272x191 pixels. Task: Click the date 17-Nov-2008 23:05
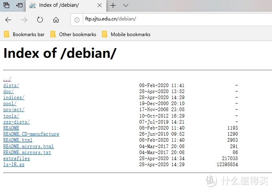point(162,110)
